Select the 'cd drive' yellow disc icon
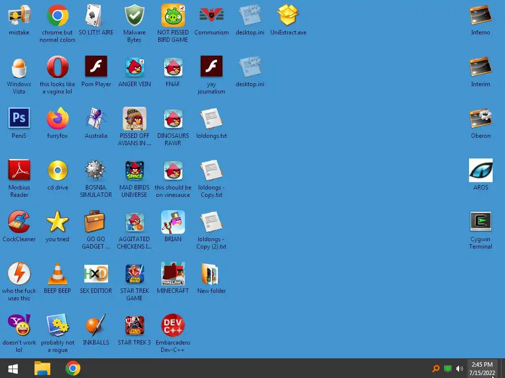The width and height of the screenshot is (505, 378). (x=57, y=170)
